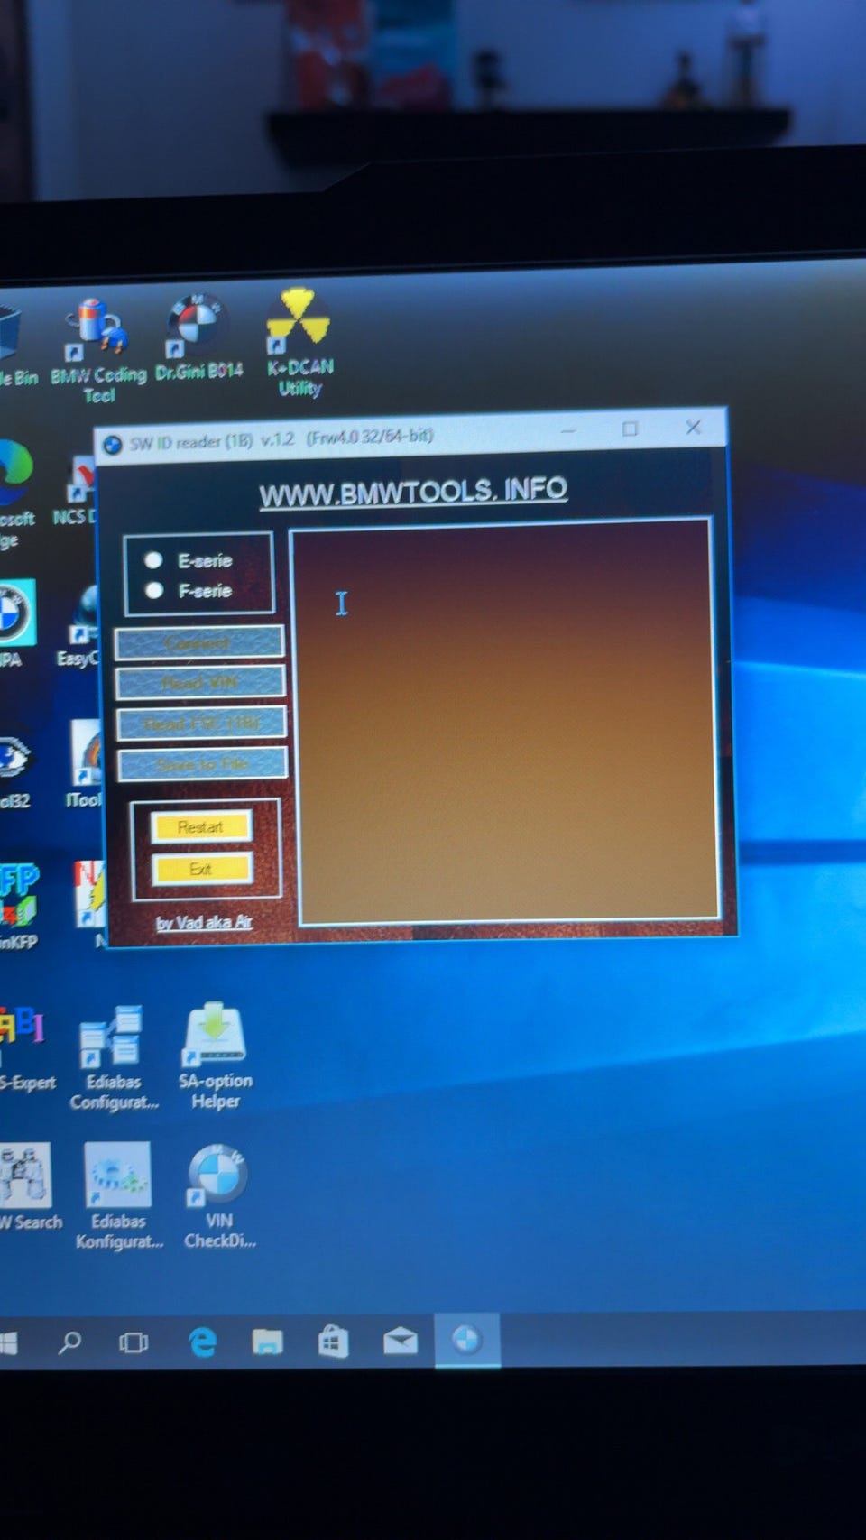Select the INPA BMW desktop icon
The width and height of the screenshot is (866, 1540).
pos(14,624)
